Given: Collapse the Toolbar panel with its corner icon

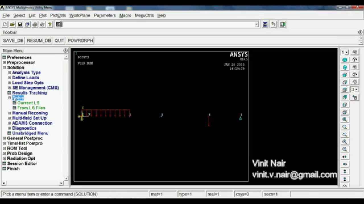Looking at the screenshot, I should tap(360, 32).
